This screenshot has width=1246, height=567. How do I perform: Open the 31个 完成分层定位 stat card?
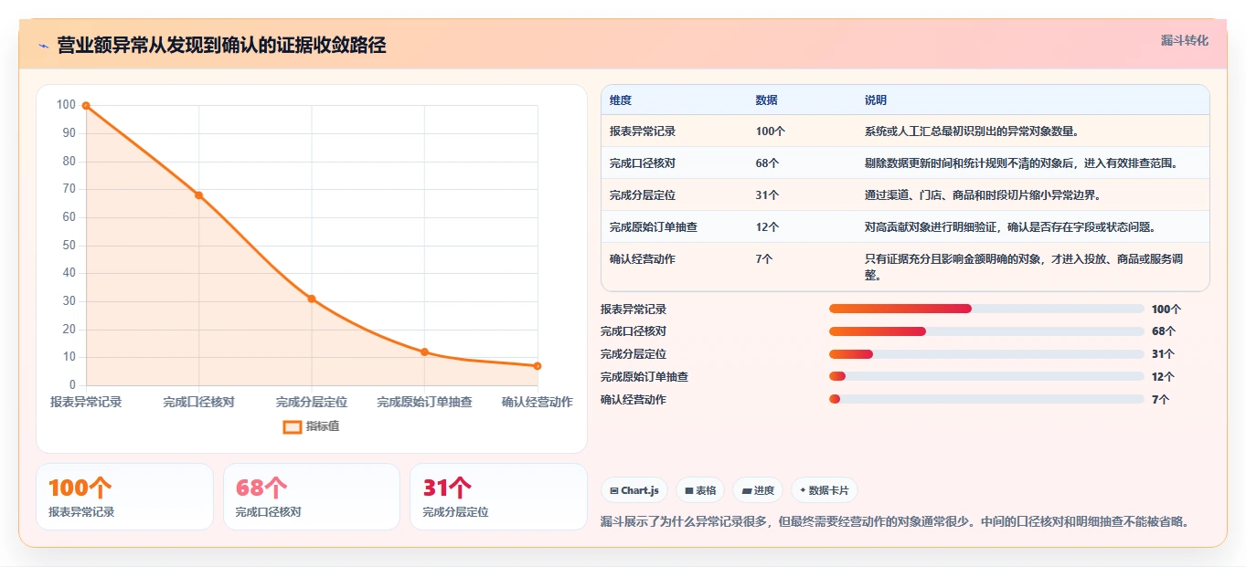498,497
